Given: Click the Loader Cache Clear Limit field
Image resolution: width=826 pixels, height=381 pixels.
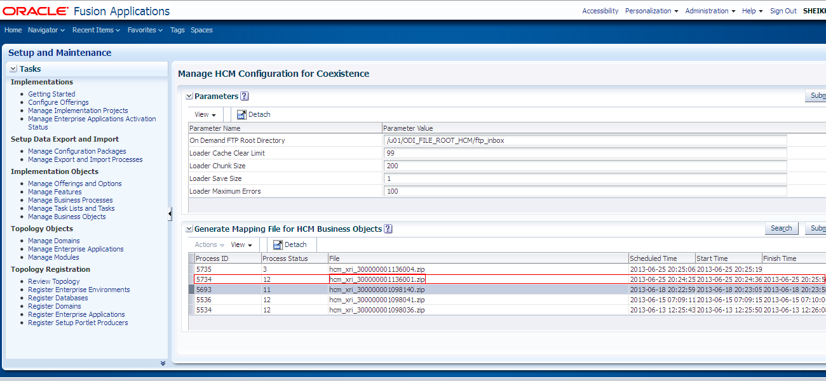Looking at the screenshot, I should pos(586,153).
